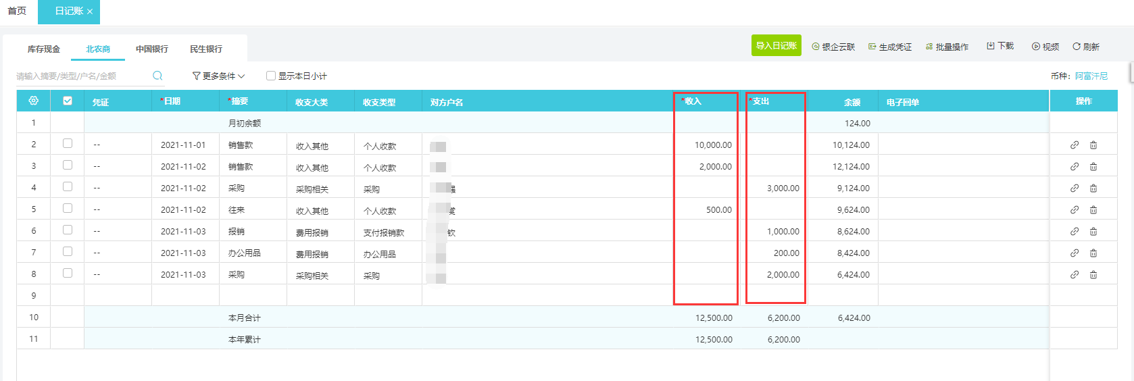Screen dimensions: 1134x381
Task: Click 生成凭证 to generate voucher
Action: (890, 47)
